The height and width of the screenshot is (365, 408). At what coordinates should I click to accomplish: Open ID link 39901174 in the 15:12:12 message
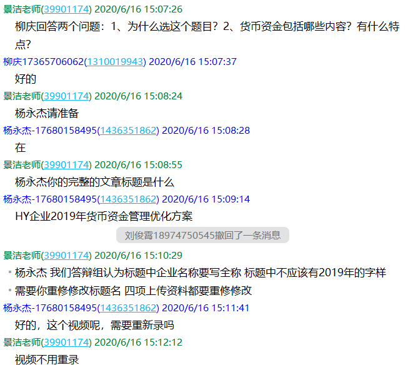tap(67, 342)
